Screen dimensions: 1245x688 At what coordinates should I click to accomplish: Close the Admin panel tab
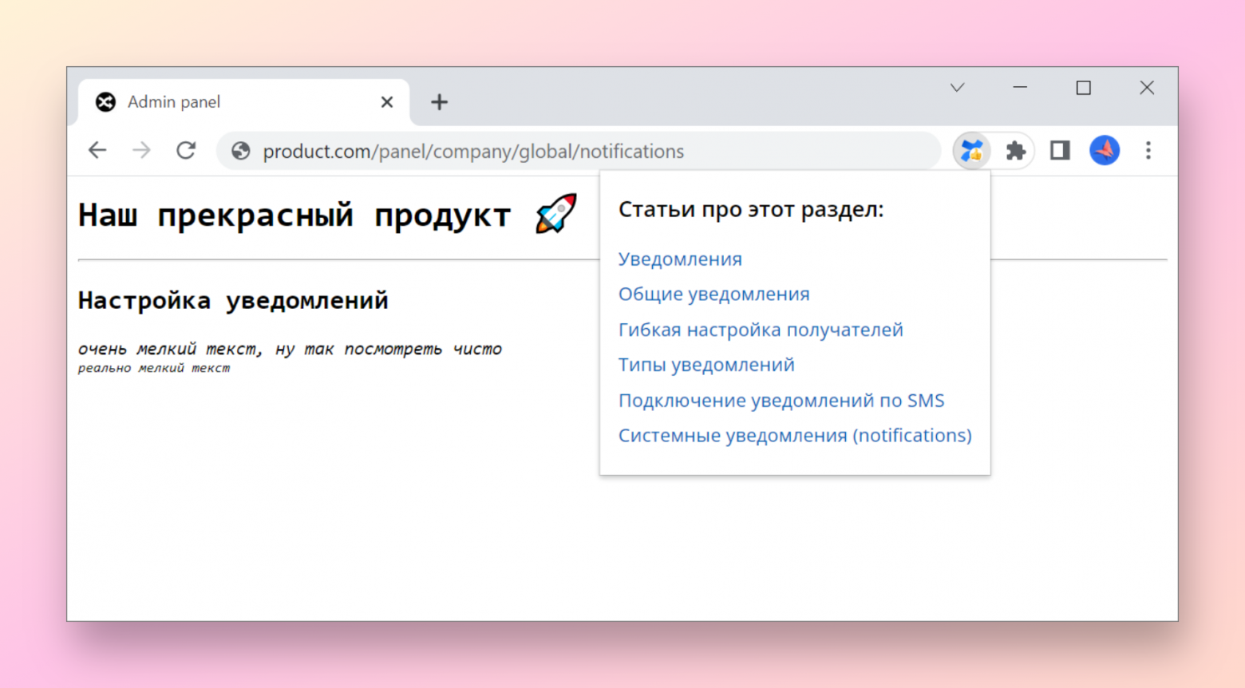coord(387,102)
